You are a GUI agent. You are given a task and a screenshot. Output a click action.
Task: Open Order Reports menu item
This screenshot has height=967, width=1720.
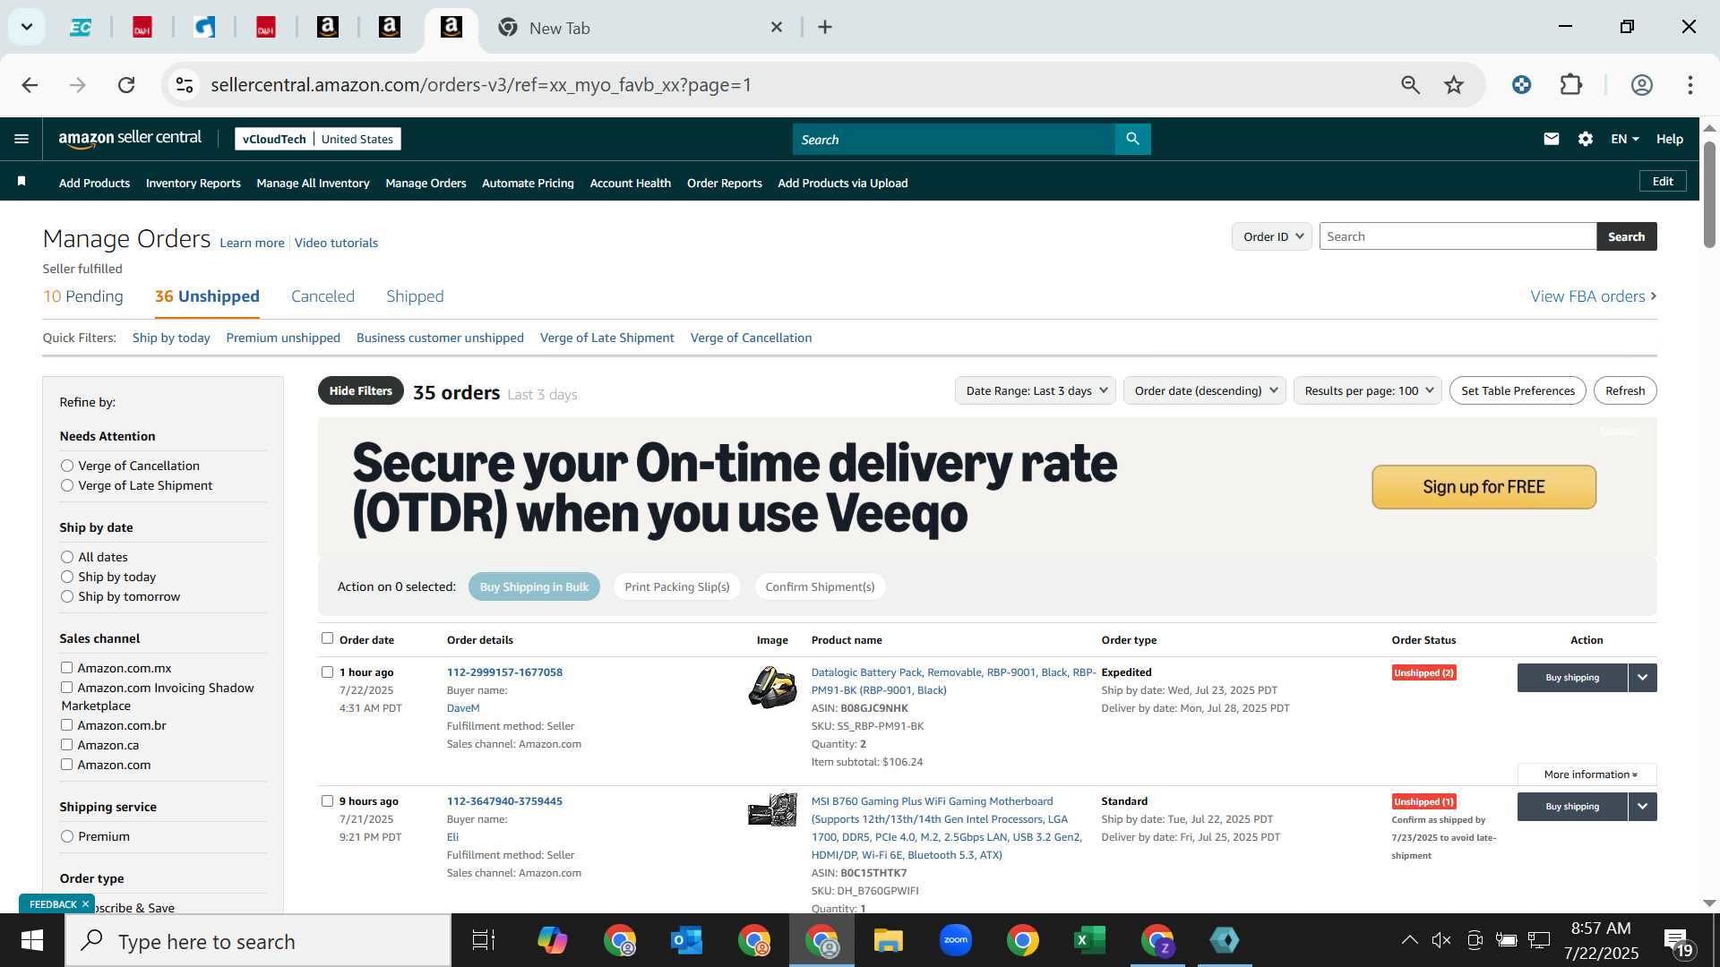click(724, 183)
